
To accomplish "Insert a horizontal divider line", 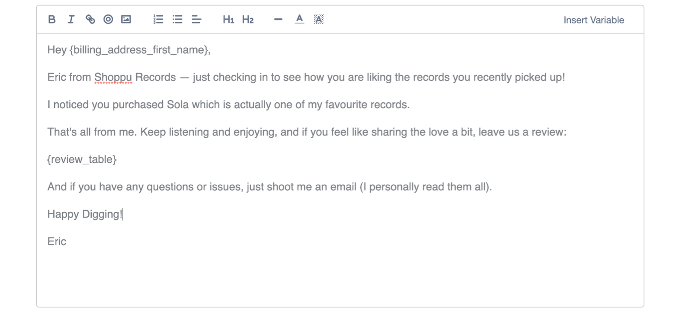I will (x=278, y=19).
